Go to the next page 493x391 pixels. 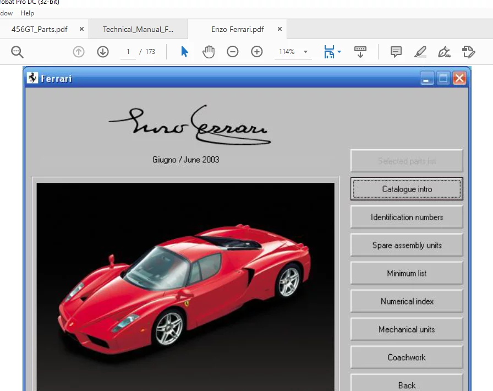[x=102, y=51]
